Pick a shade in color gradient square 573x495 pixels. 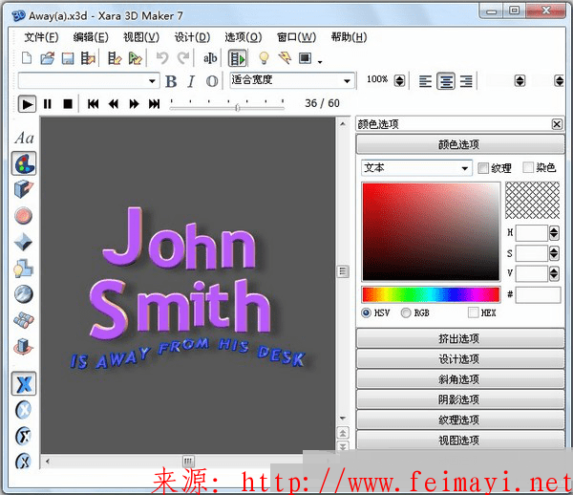431,231
